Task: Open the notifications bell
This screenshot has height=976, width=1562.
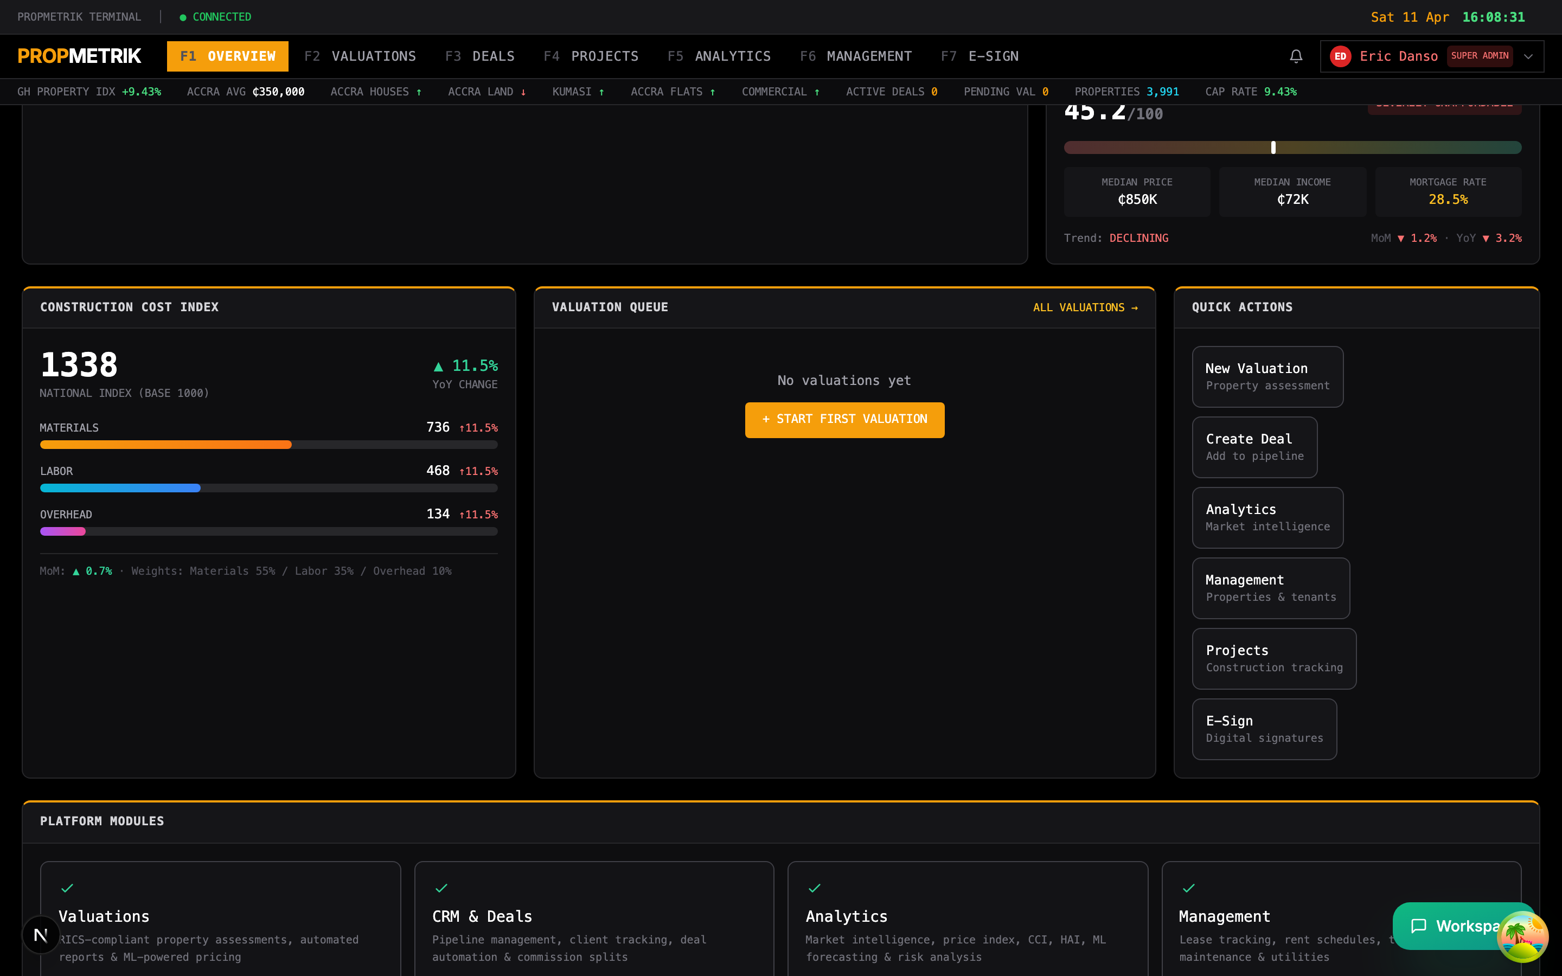Action: [x=1295, y=56]
